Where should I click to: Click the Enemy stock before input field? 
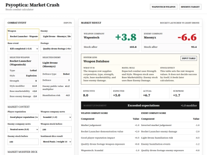(x=23, y=142)
